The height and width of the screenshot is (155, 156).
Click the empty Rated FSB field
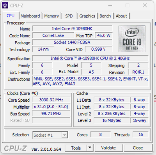pyautogui.click(x=51, y=120)
